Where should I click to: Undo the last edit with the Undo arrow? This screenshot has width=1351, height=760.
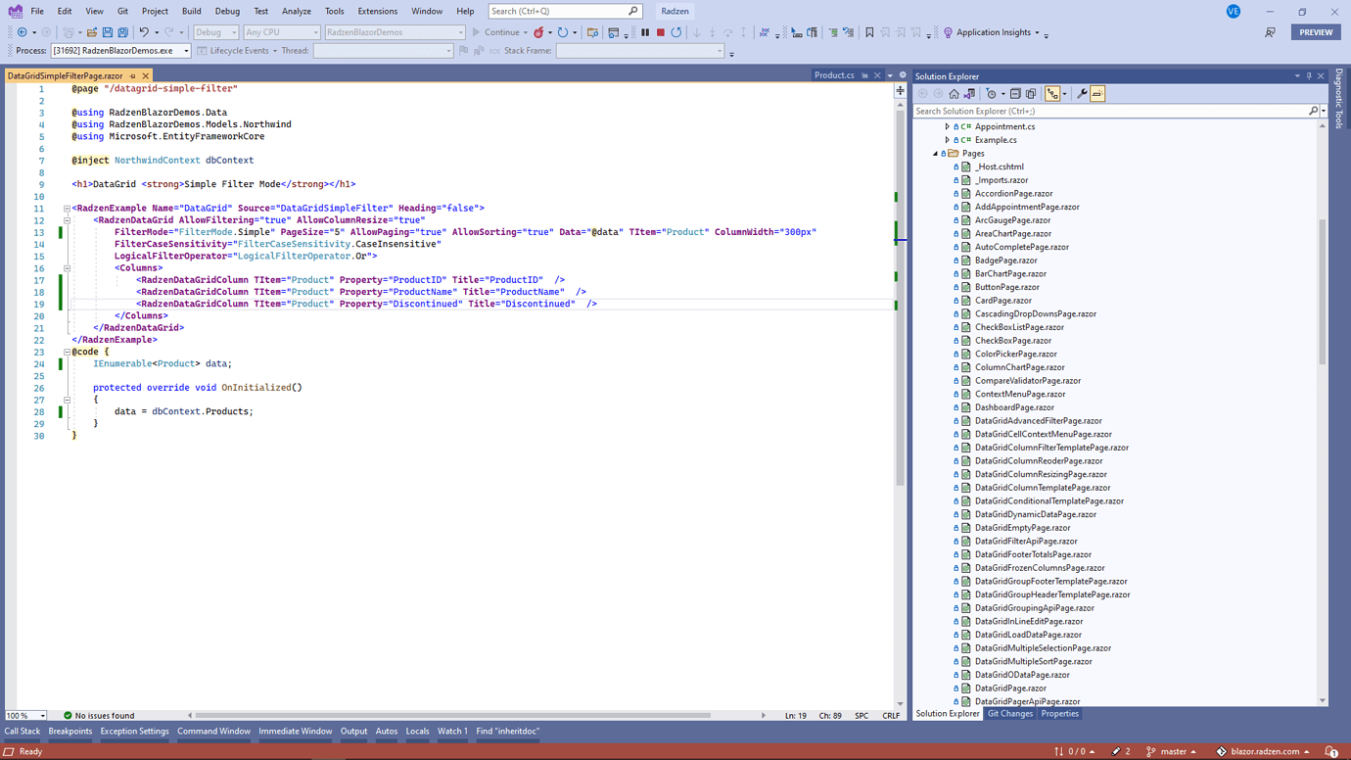click(144, 32)
